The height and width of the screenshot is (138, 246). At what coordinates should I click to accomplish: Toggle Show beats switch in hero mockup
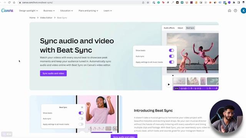pos(171,50)
